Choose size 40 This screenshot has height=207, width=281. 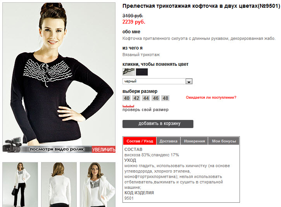click(126, 98)
